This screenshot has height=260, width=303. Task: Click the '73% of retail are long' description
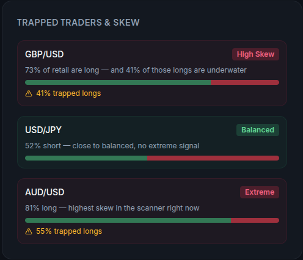click(x=136, y=70)
